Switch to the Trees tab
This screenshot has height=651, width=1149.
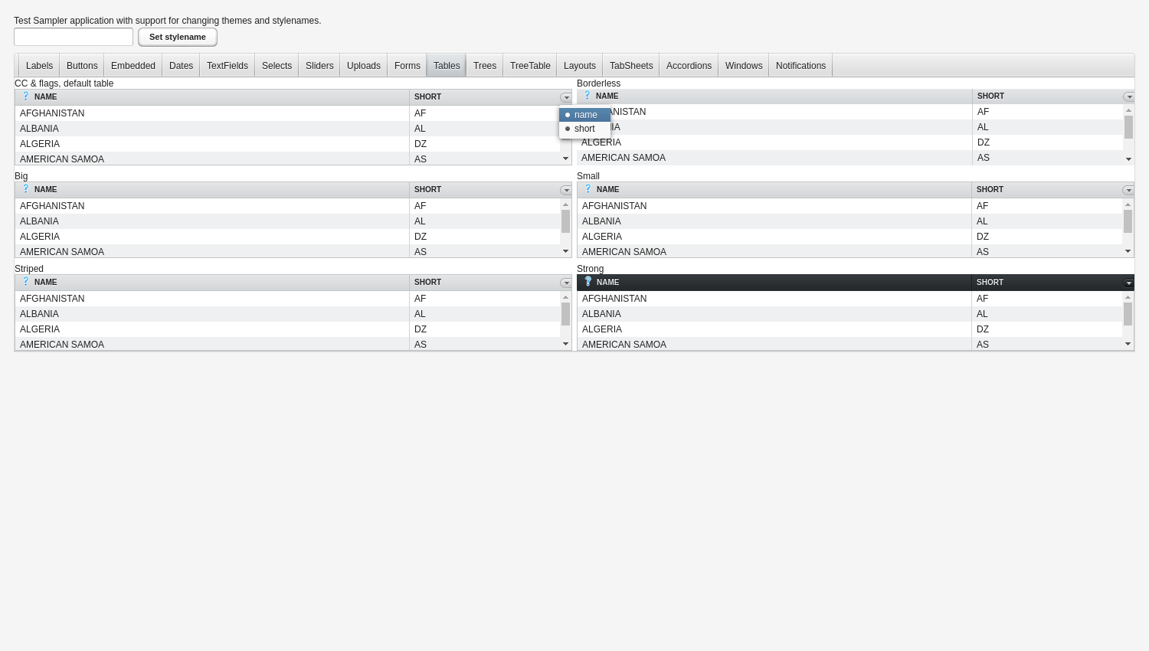coord(485,66)
